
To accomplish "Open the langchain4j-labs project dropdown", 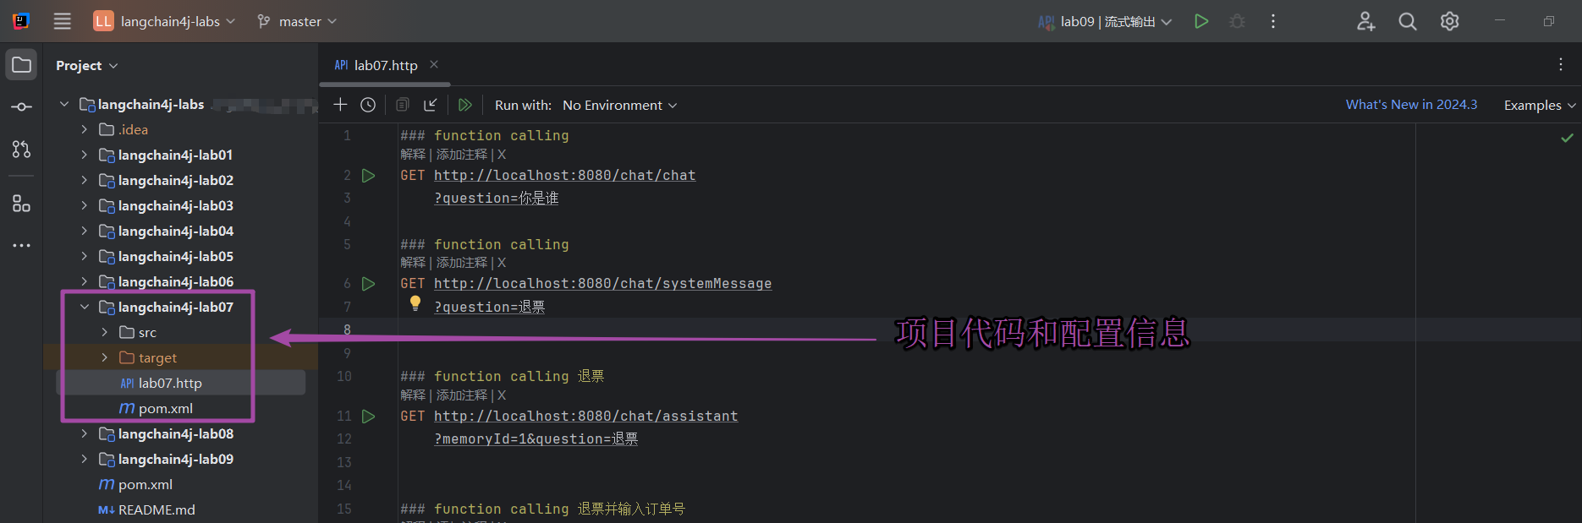I will (x=164, y=21).
